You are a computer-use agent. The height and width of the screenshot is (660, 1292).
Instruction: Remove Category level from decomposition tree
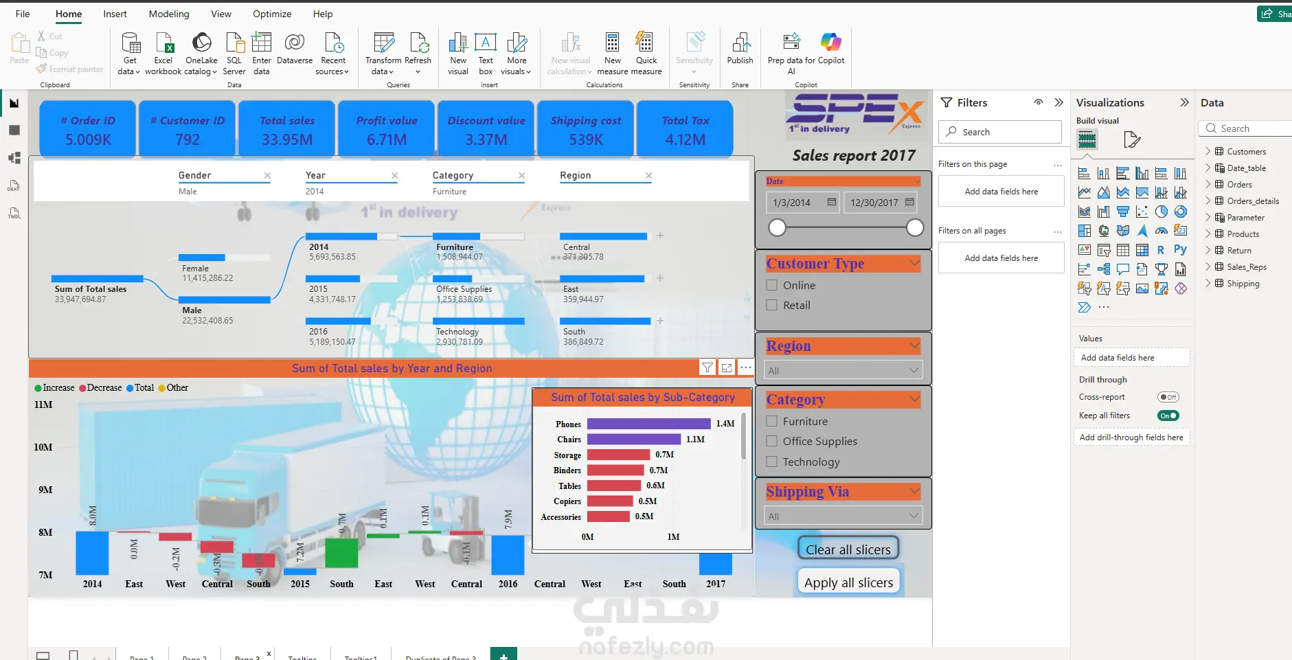click(x=522, y=176)
